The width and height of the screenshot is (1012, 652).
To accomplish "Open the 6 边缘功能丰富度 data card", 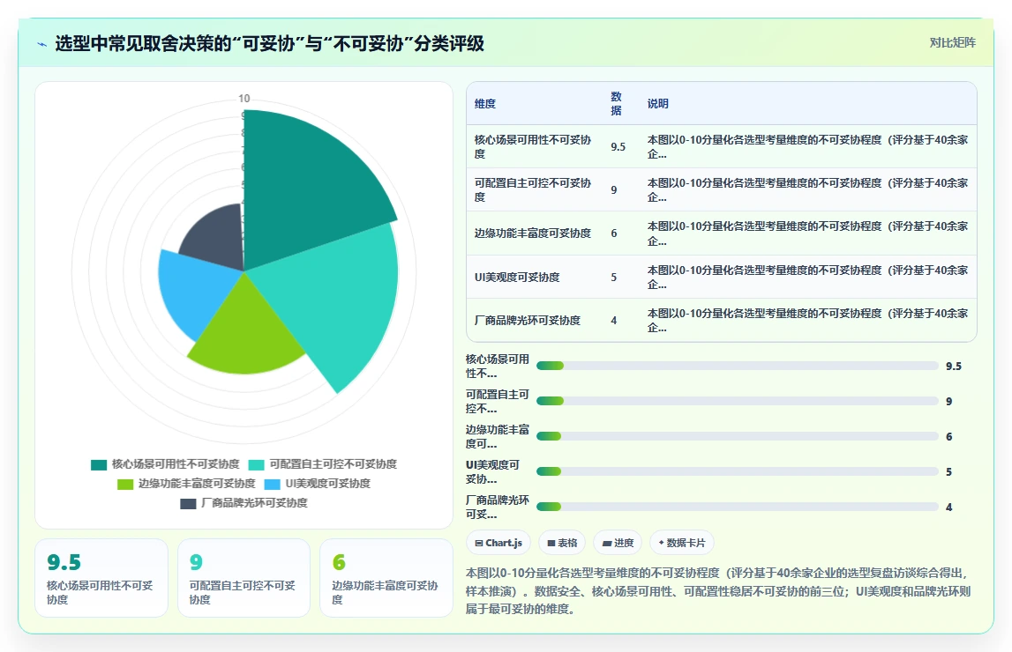I will (x=386, y=578).
